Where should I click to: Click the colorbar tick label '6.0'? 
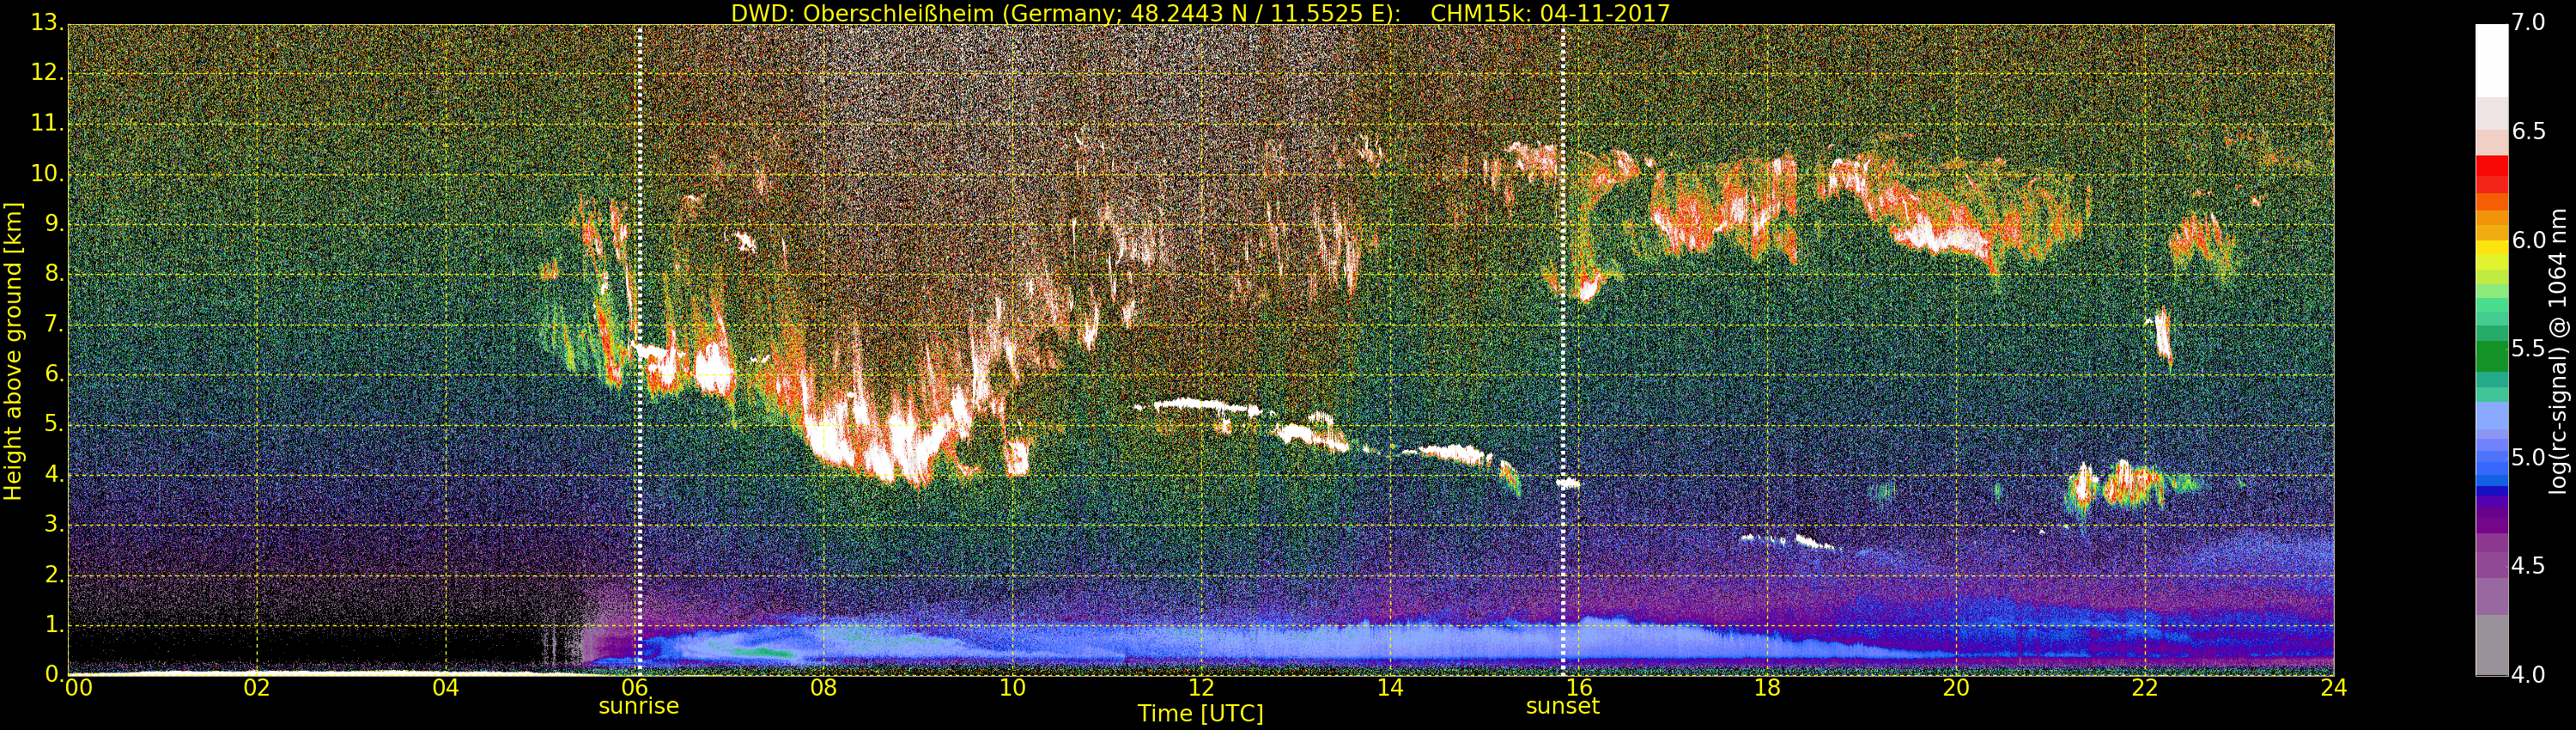(2528, 240)
